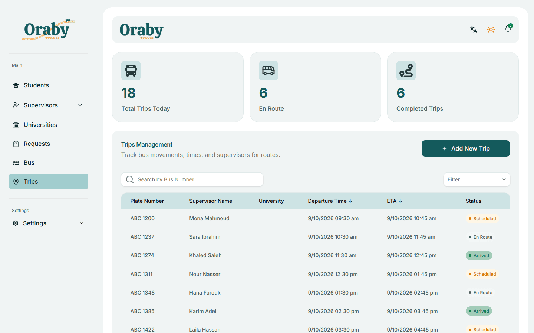Screen dimensions: 534x333
Task: Click ETA 9/10/2026 12:45 pm
Action: [x=412, y=255]
